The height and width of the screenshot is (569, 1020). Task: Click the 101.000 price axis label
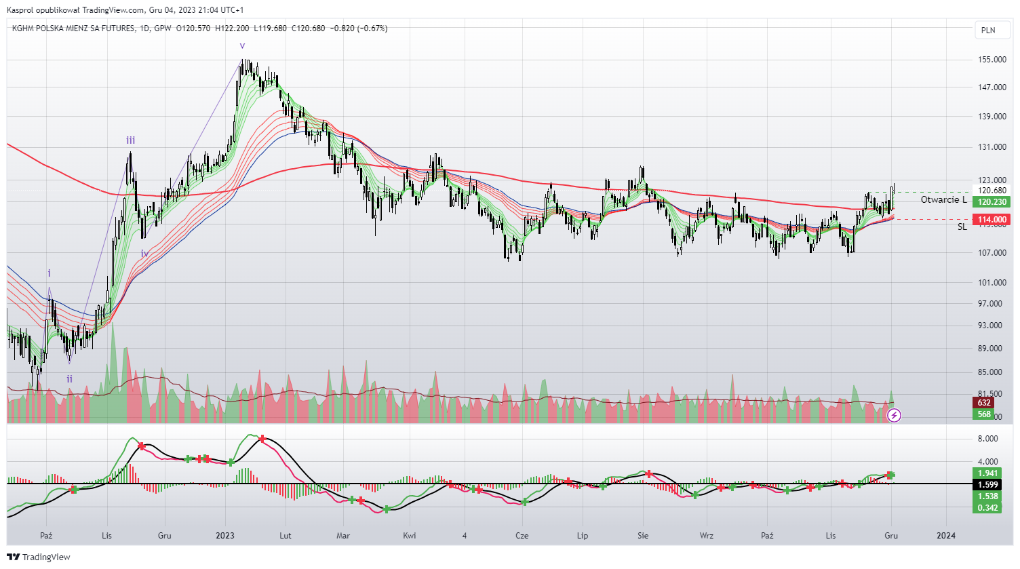[993, 283]
